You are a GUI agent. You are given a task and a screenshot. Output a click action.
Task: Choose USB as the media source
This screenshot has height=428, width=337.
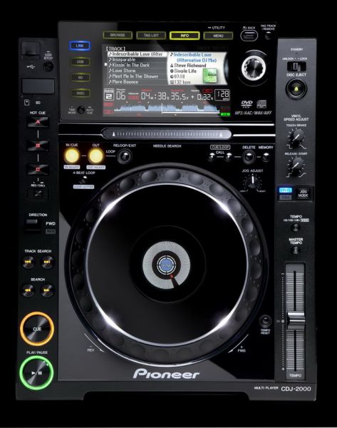pos(80,61)
